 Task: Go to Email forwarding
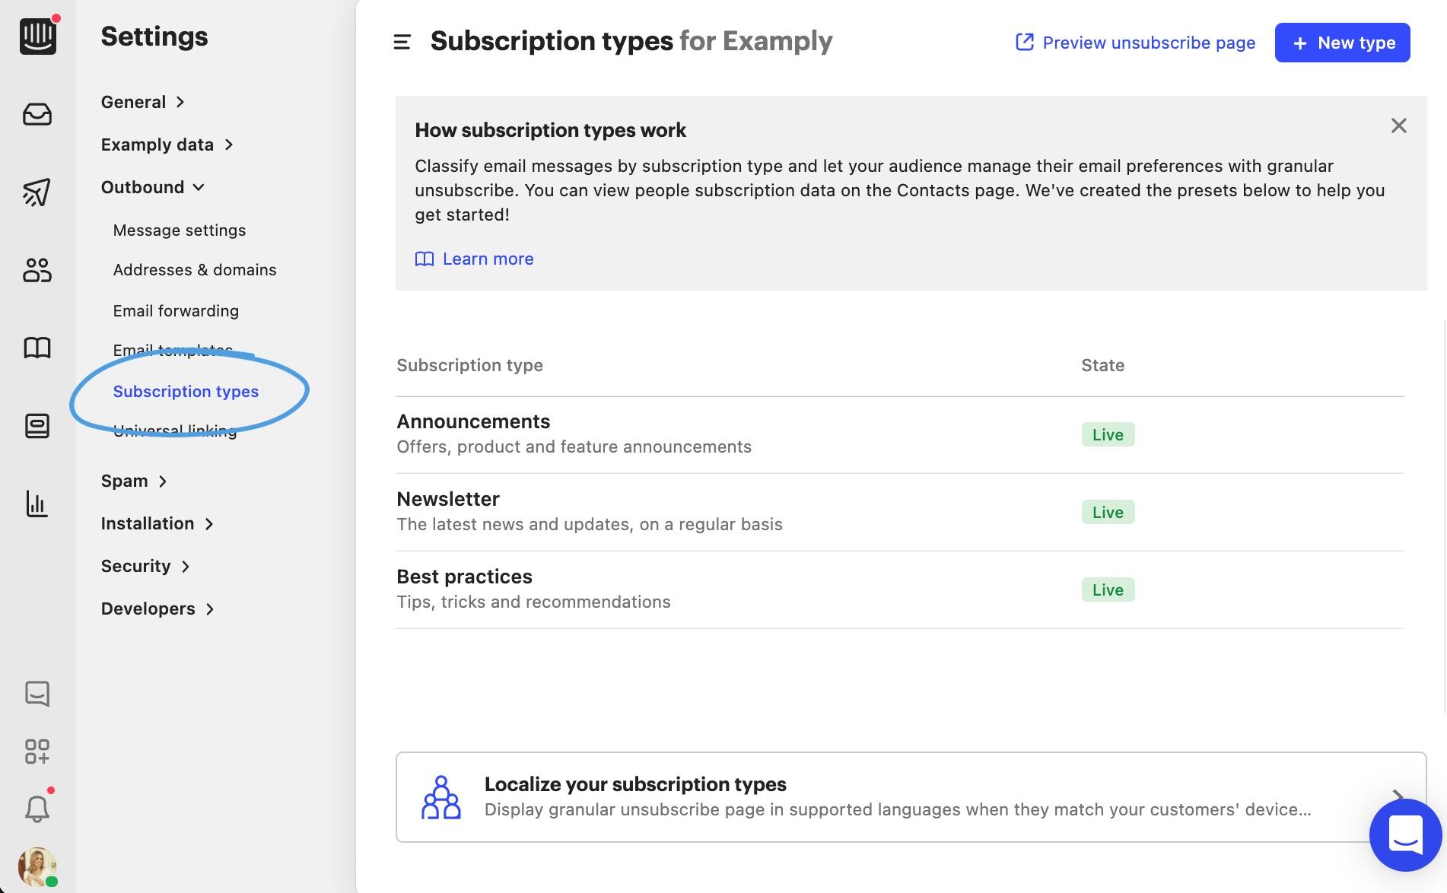(176, 311)
